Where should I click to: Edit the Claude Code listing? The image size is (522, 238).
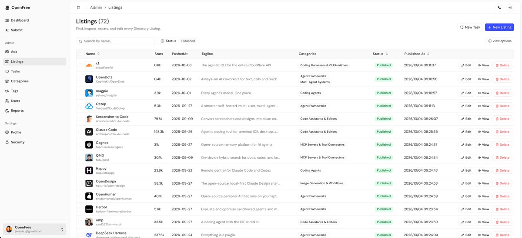pyautogui.click(x=466, y=132)
